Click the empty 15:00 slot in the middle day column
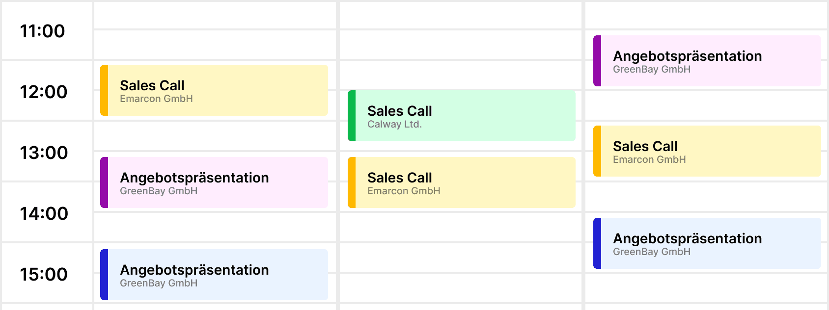The width and height of the screenshot is (829, 310). tap(461, 257)
